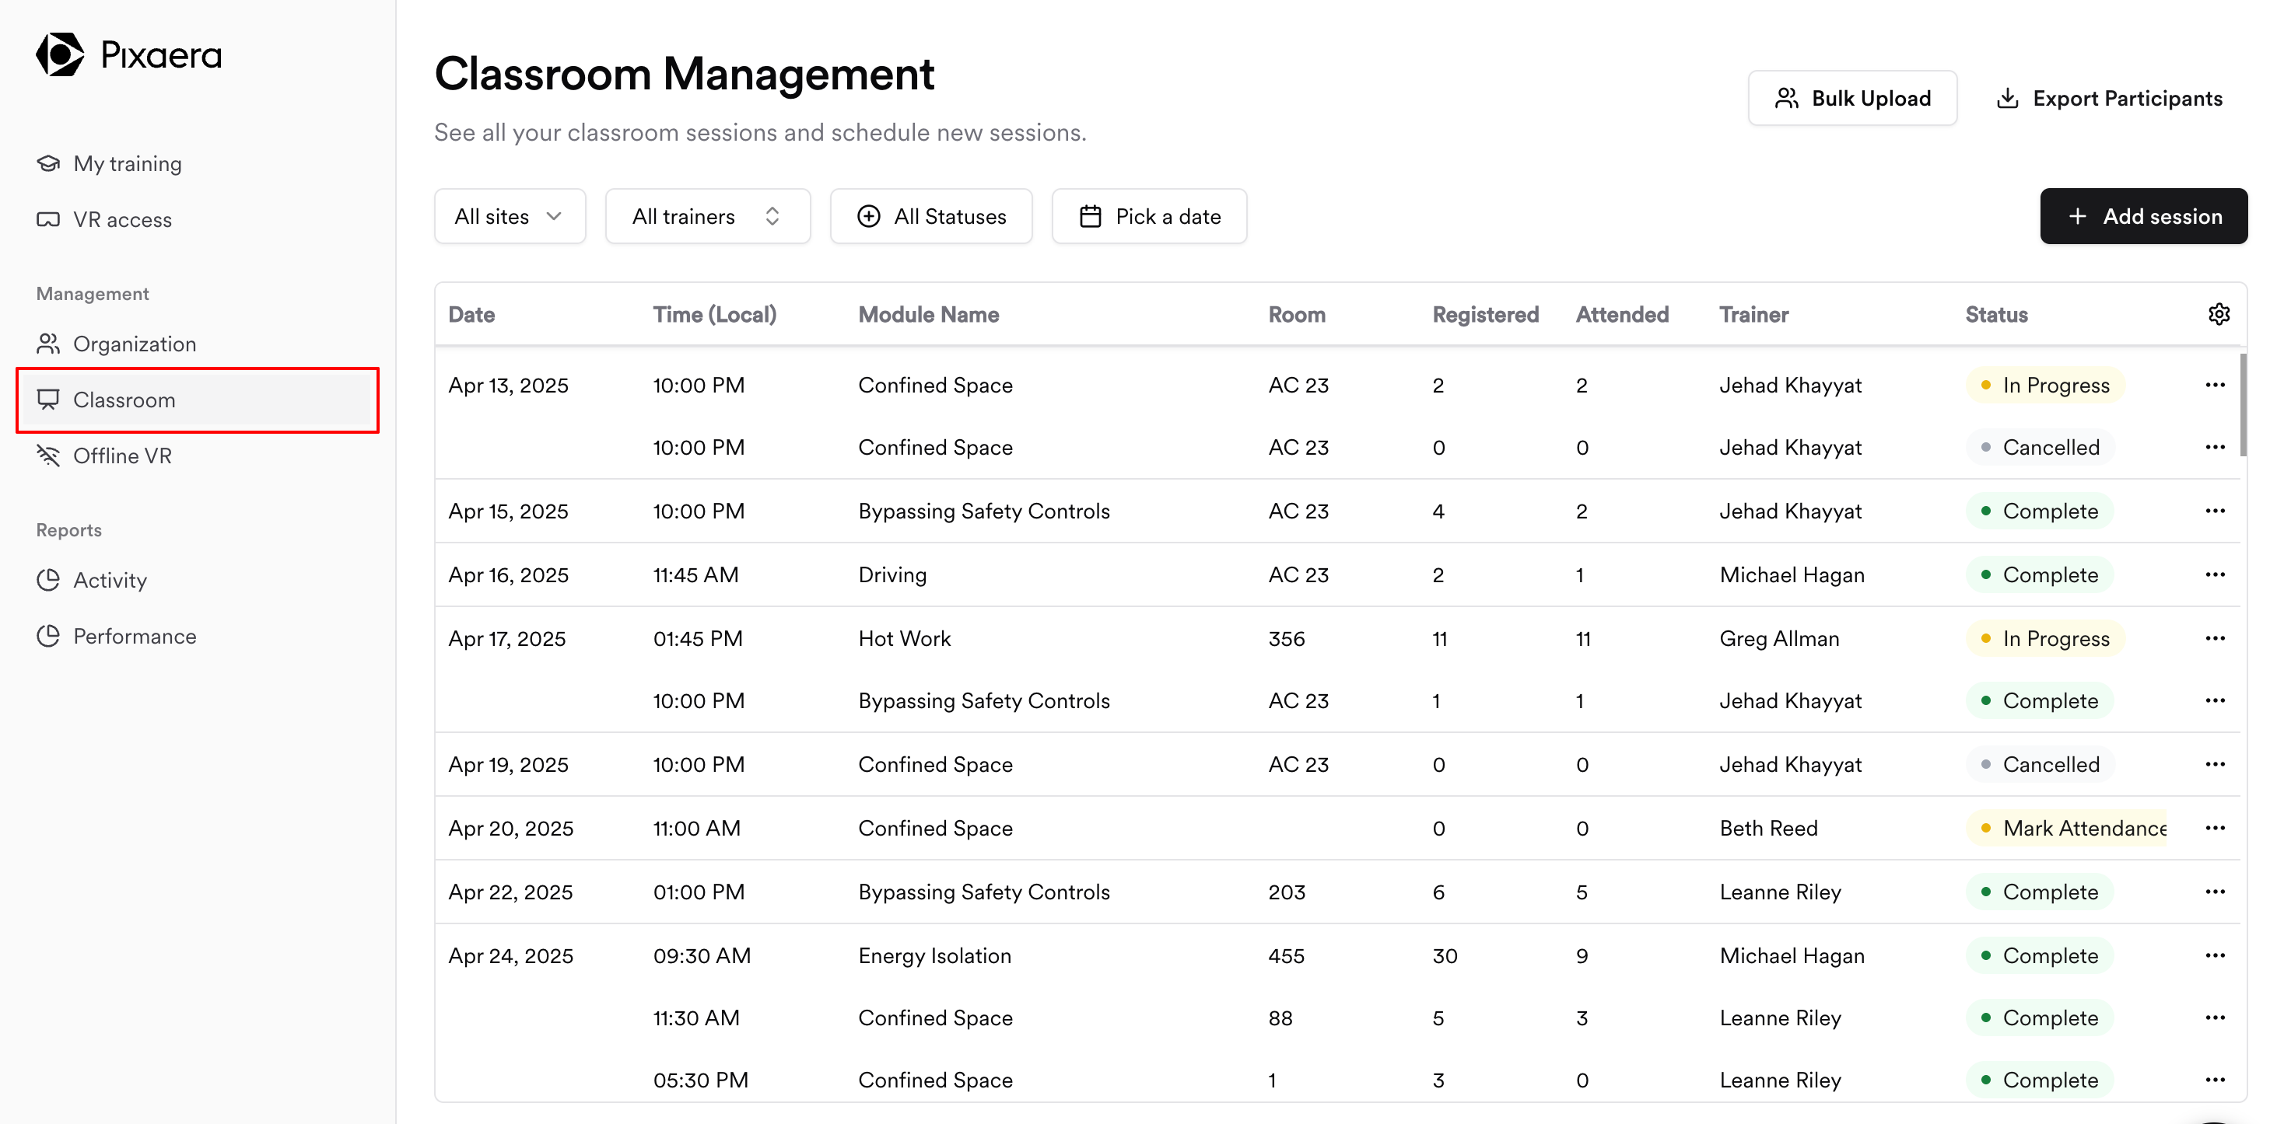The image size is (2284, 1124).
Task: Click the VR access headset icon
Action: click(48, 220)
